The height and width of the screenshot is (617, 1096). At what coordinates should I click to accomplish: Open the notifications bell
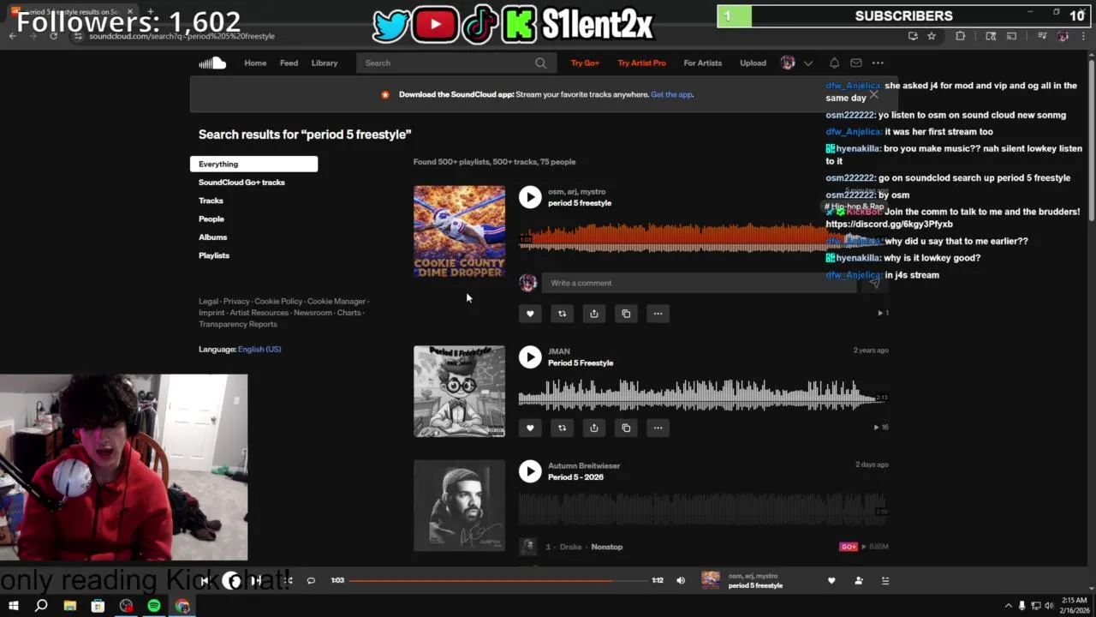[x=834, y=63]
